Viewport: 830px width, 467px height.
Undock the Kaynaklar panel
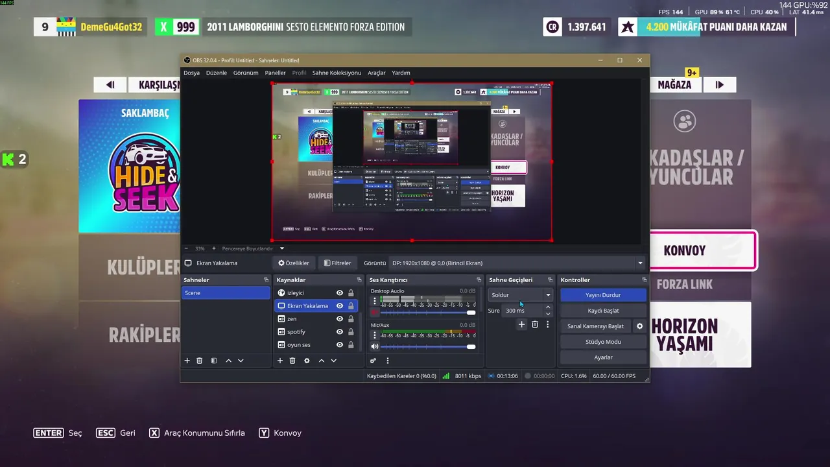click(x=359, y=280)
